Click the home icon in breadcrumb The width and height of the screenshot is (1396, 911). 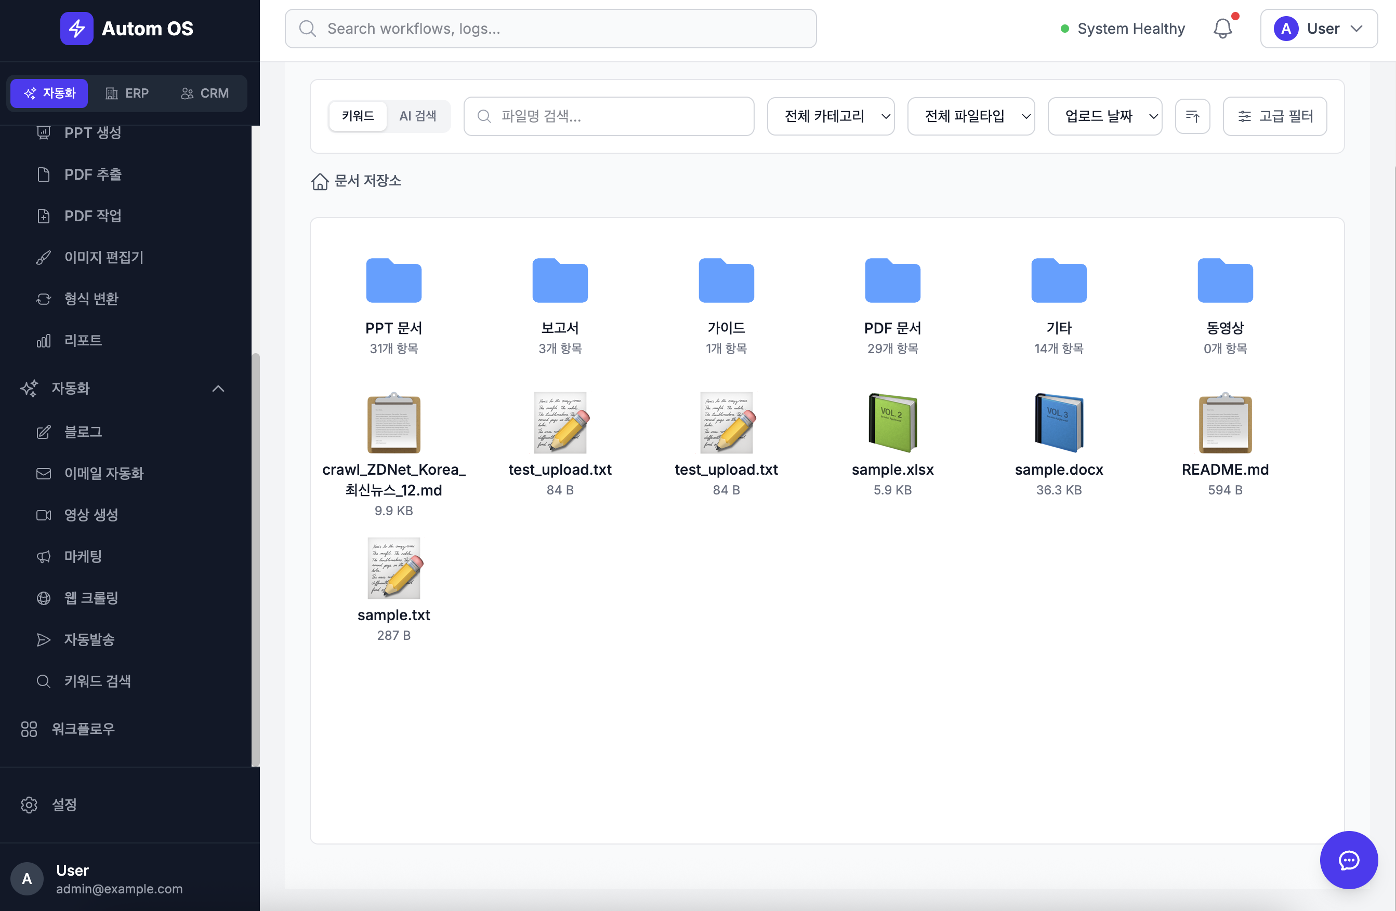point(320,181)
